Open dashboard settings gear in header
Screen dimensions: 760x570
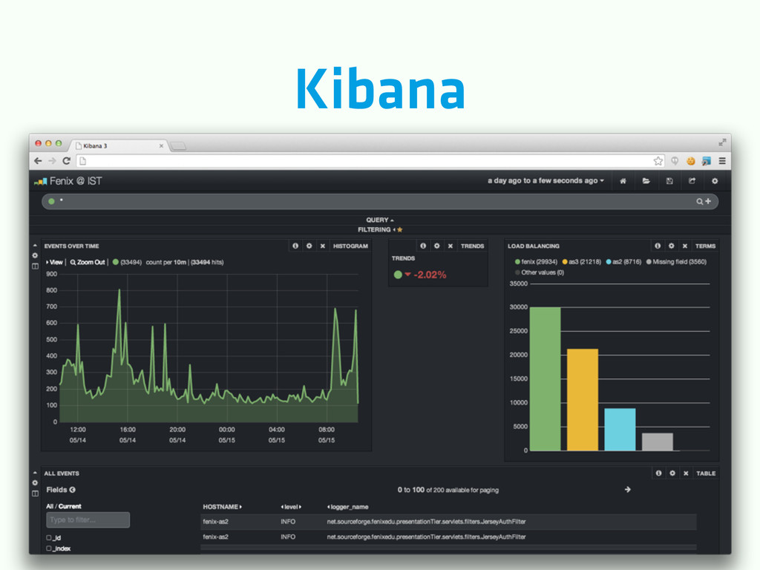(x=715, y=181)
